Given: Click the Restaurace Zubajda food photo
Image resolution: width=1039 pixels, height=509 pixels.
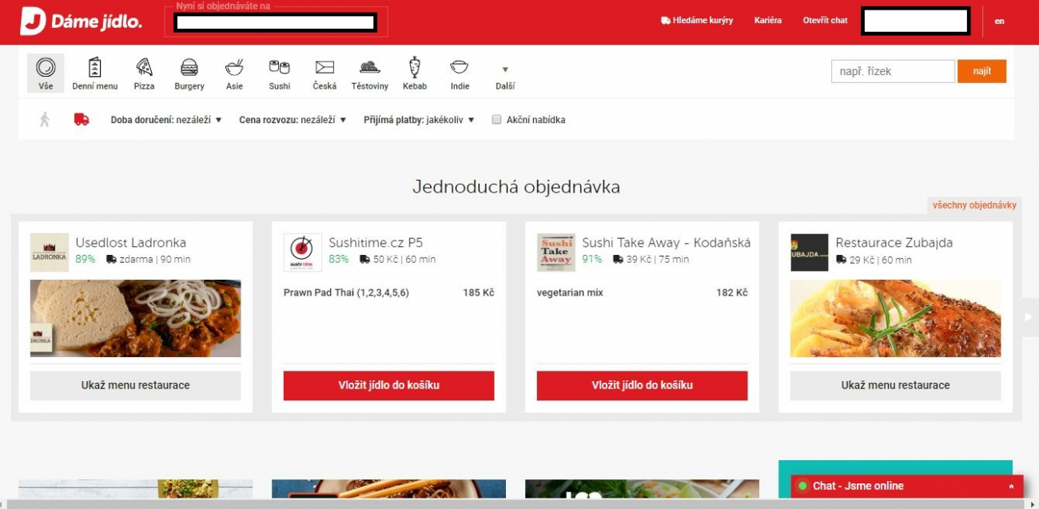Looking at the screenshot, I should (x=896, y=318).
